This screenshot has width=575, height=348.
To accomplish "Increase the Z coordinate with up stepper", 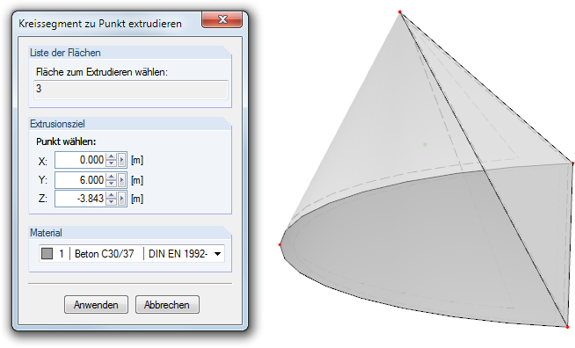I will pos(111,195).
